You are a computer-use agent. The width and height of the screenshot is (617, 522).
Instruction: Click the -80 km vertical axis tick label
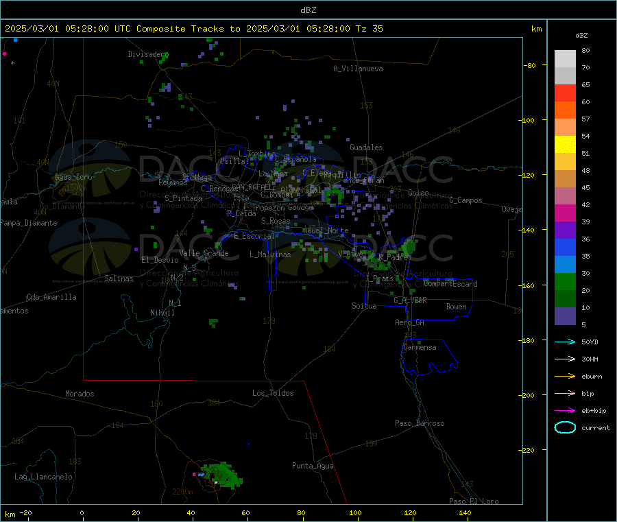click(x=529, y=65)
